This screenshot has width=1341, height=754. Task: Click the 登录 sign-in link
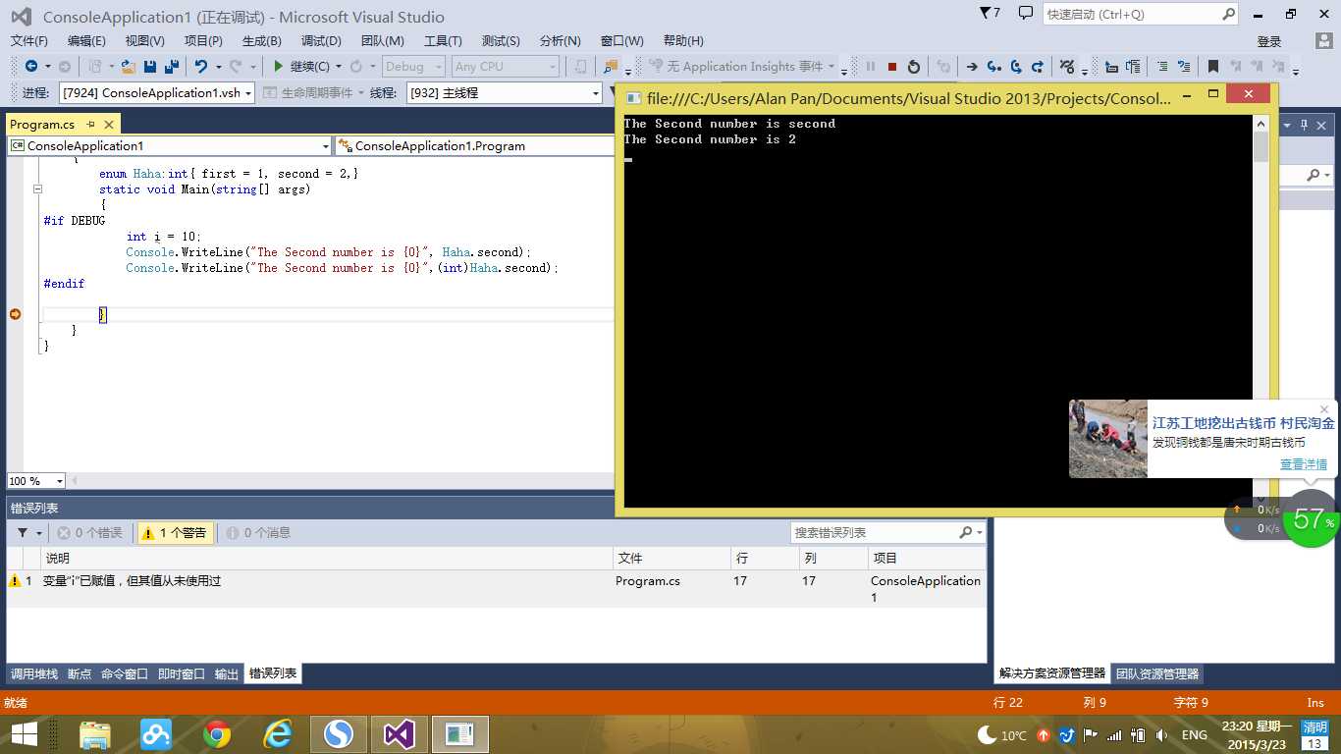point(1269,41)
